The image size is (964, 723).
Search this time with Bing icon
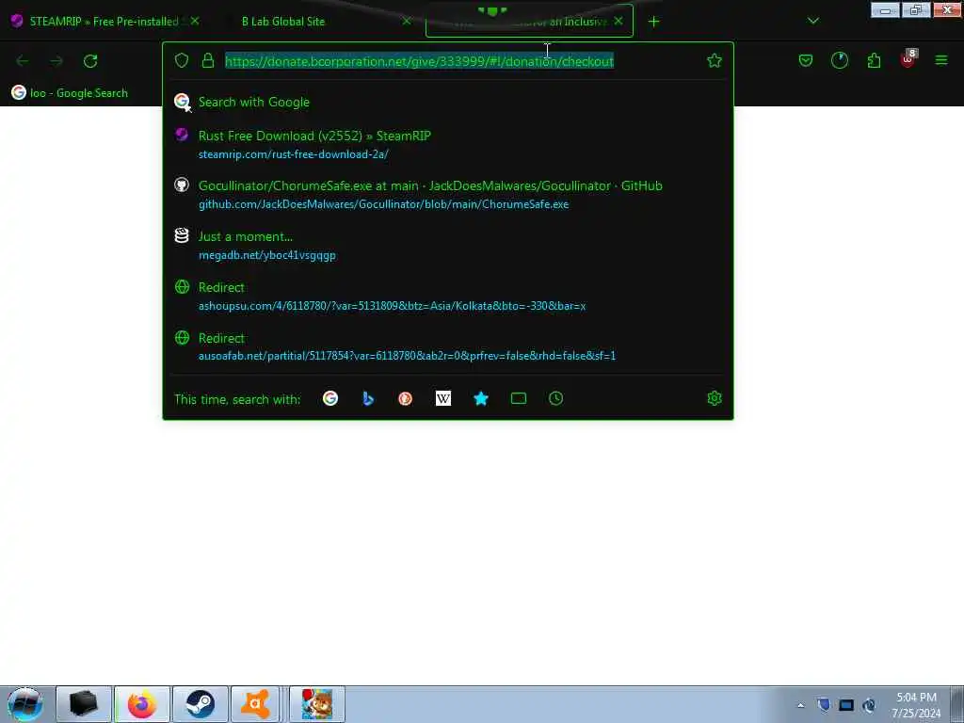[x=368, y=398]
